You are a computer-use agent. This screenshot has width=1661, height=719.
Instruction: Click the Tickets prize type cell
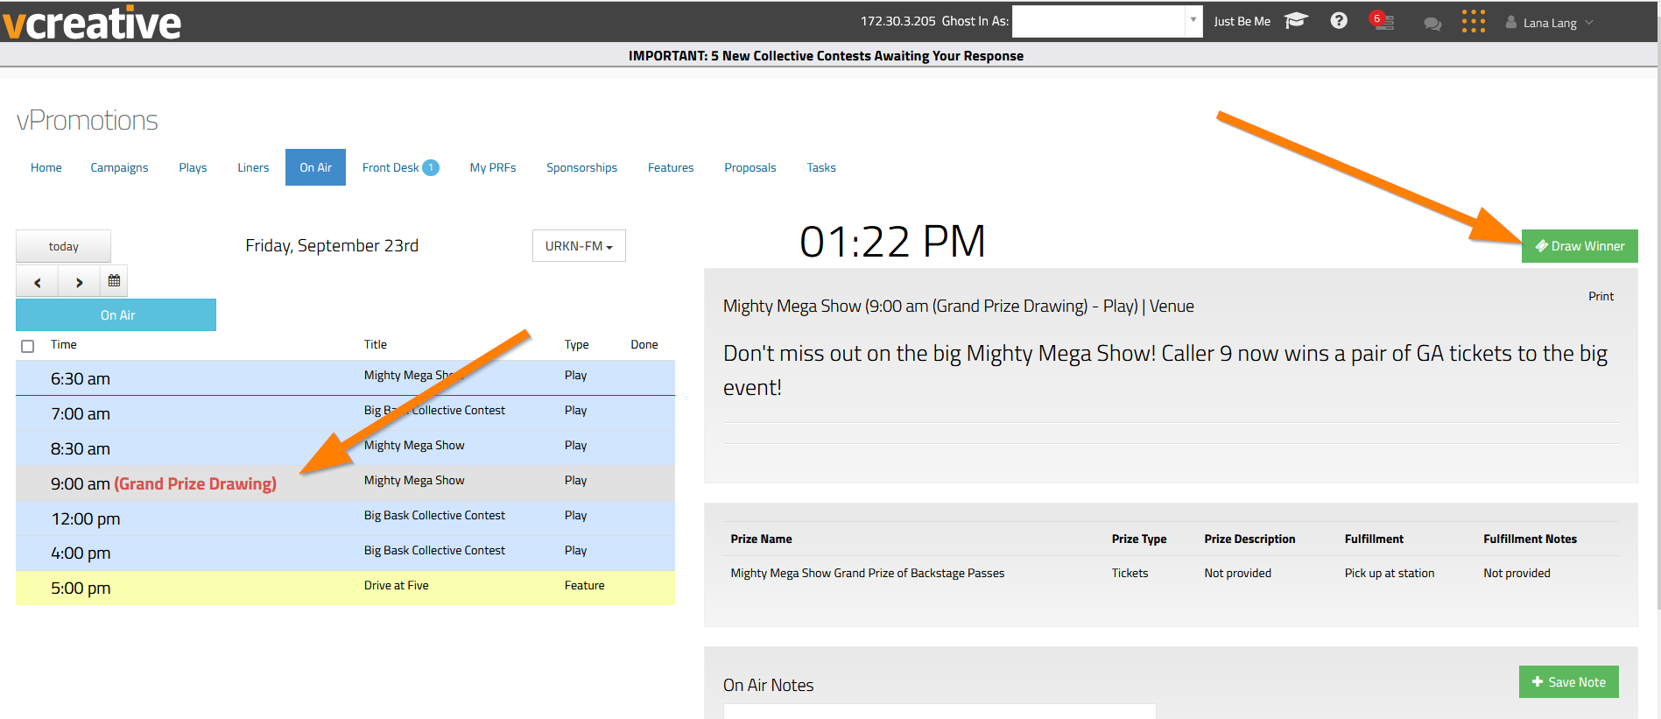(x=1130, y=573)
